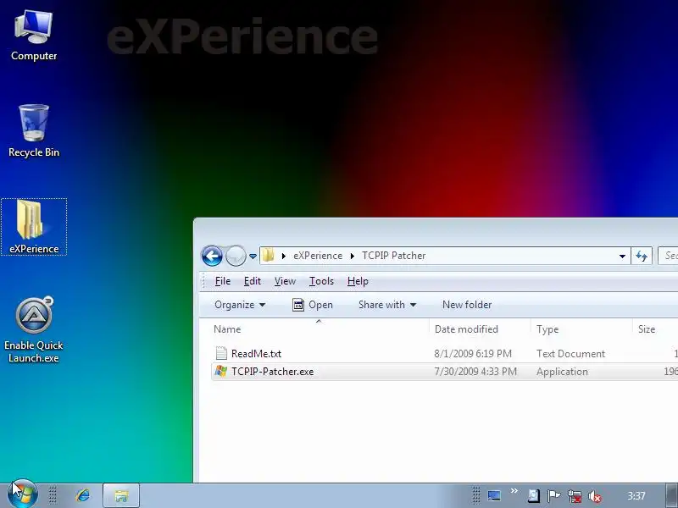Click the New folder button
The height and width of the screenshot is (508, 678).
(x=467, y=305)
